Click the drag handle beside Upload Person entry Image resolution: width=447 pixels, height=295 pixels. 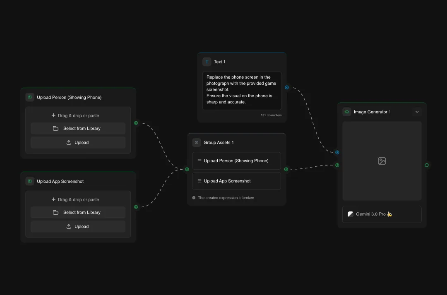(x=199, y=161)
